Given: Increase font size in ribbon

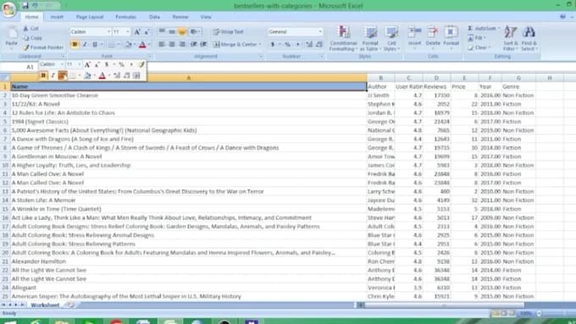Looking at the screenshot, I should (137, 32).
